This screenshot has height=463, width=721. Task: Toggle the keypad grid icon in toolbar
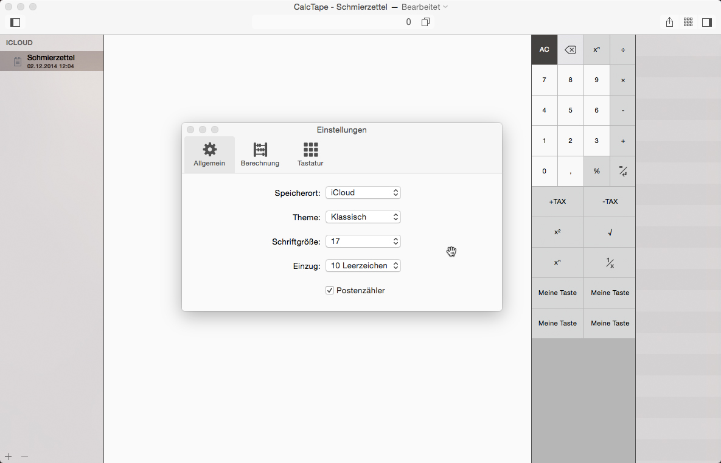[688, 23]
